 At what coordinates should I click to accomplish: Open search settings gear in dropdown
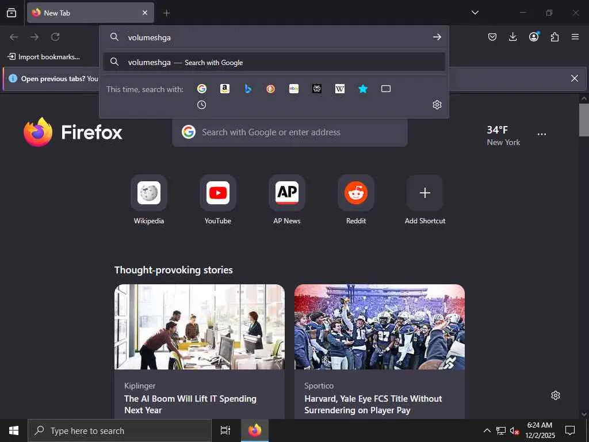(437, 105)
